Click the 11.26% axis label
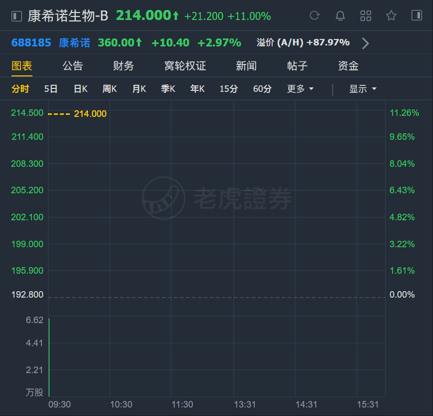Image resolution: width=433 pixels, height=416 pixels. 404,113
